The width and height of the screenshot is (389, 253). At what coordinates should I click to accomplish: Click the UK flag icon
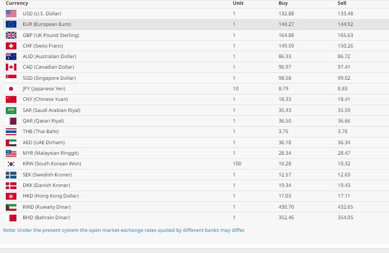click(x=11, y=35)
